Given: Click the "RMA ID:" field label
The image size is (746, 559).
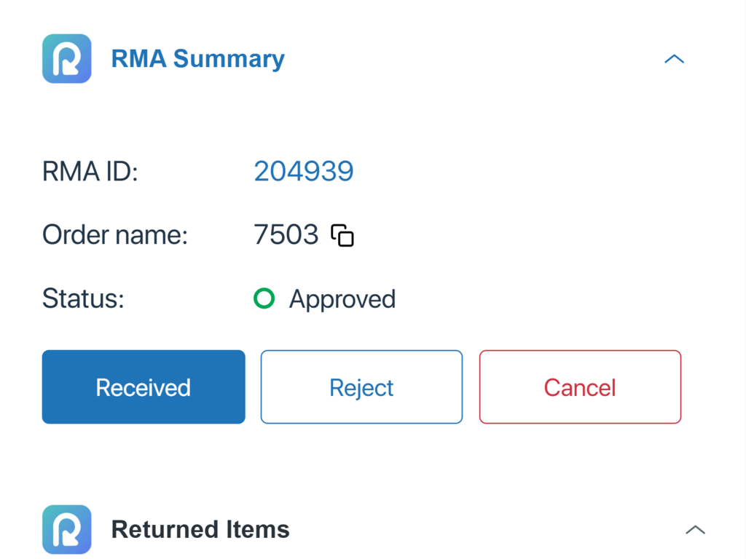Looking at the screenshot, I should tap(90, 172).
